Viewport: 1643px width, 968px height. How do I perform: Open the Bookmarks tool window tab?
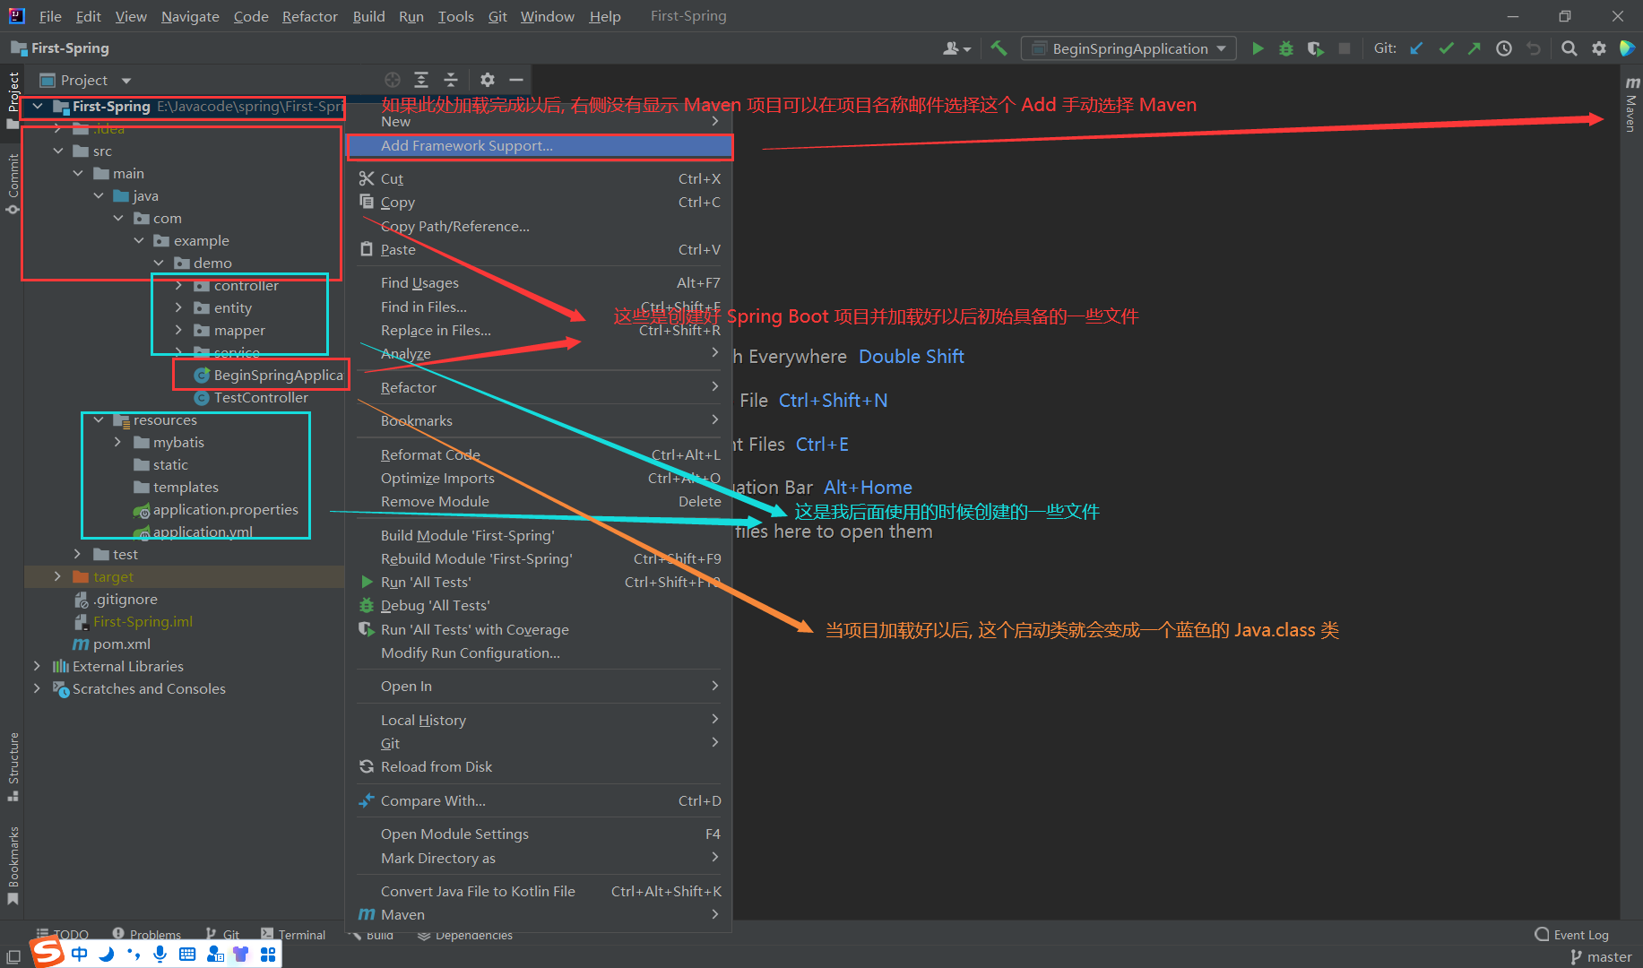(13, 865)
